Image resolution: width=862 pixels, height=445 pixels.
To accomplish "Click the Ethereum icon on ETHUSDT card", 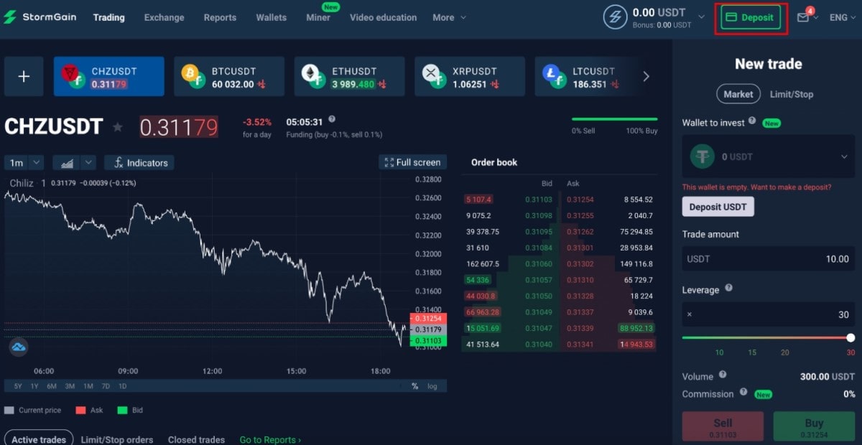I will (x=312, y=76).
